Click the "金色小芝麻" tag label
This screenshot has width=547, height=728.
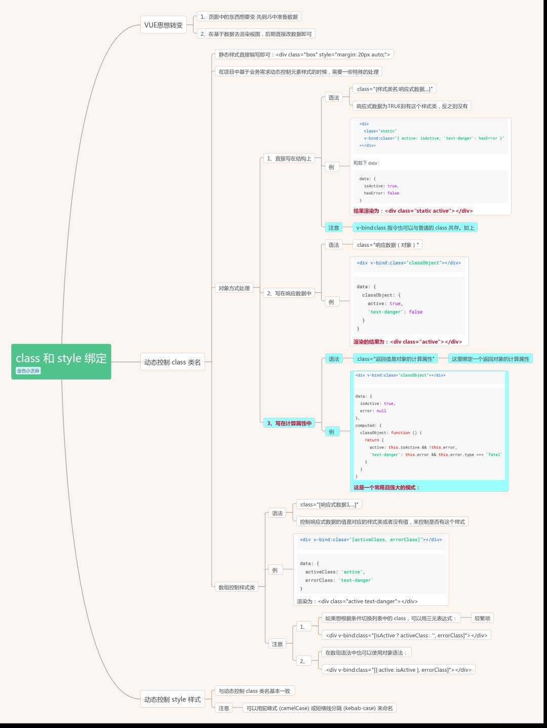click(x=28, y=371)
